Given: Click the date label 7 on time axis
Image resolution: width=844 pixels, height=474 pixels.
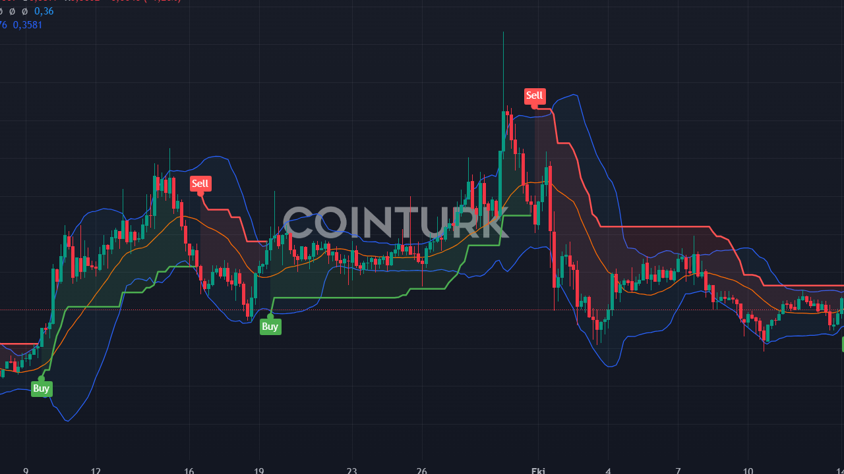Looking at the screenshot, I should pos(678,471).
